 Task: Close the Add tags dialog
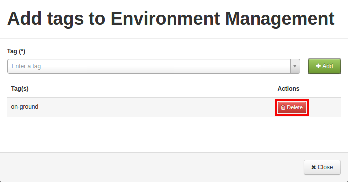tap(322, 167)
